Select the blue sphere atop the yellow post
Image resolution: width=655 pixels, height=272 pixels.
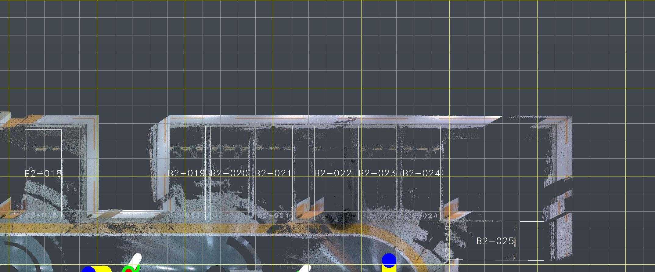[x=389, y=260]
